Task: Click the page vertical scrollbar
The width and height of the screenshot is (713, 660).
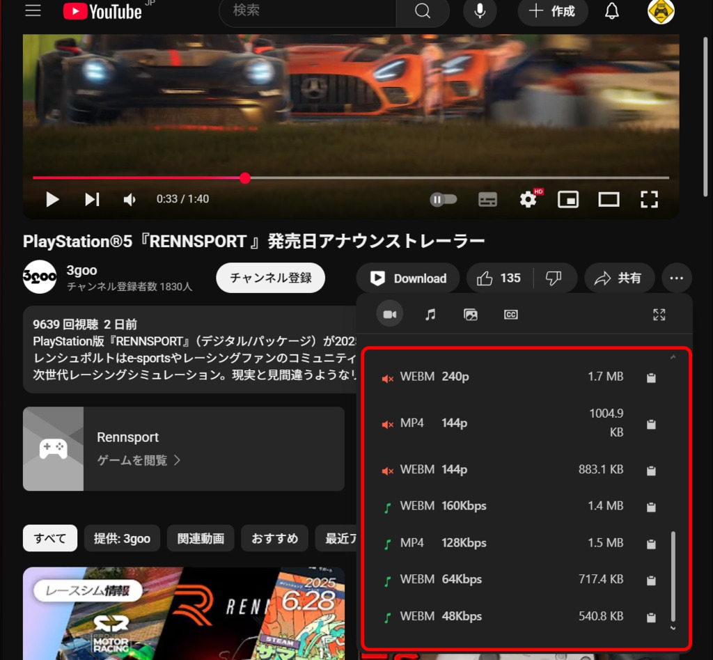Action: pos(705,117)
